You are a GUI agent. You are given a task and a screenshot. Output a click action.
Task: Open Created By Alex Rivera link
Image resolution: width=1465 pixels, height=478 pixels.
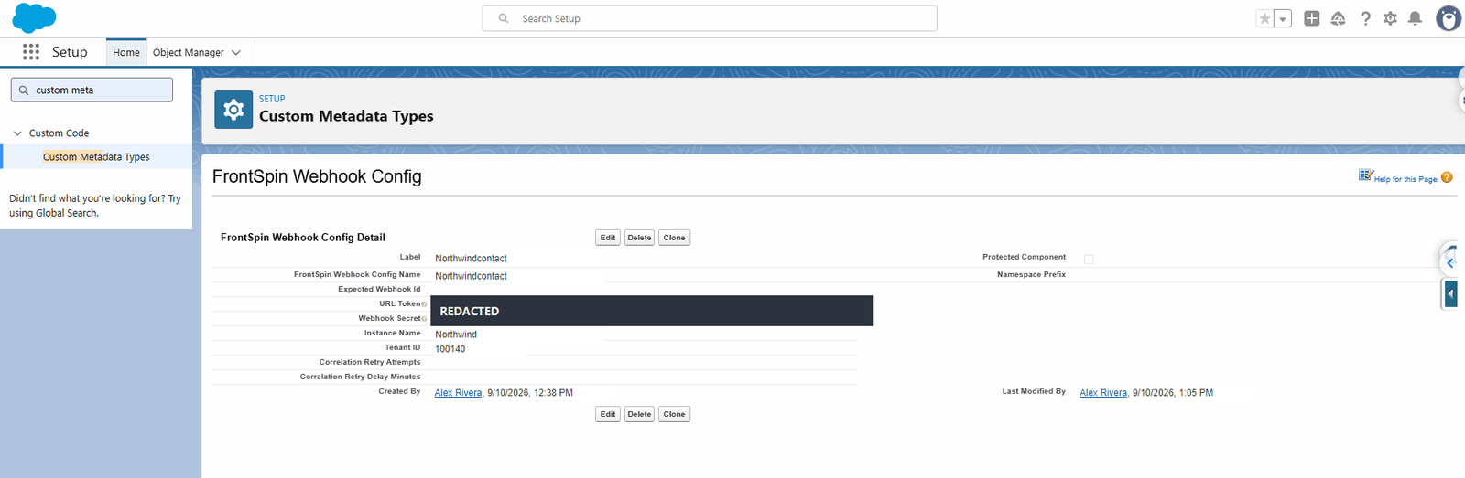pyautogui.click(x=458, y=393)
